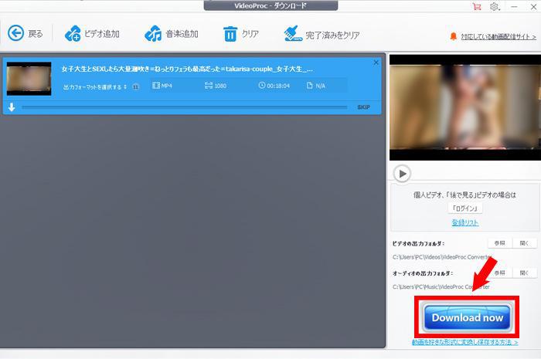This screenshot has height=359, width=541.
Task: Click 完了済みをクリア broom button
Action: point(322,34)
